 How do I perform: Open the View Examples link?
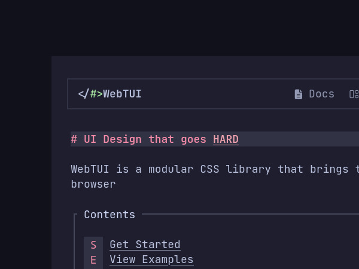tap(151, 259)
